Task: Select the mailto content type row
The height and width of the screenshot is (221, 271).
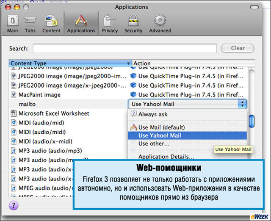Action: [68, 104]
